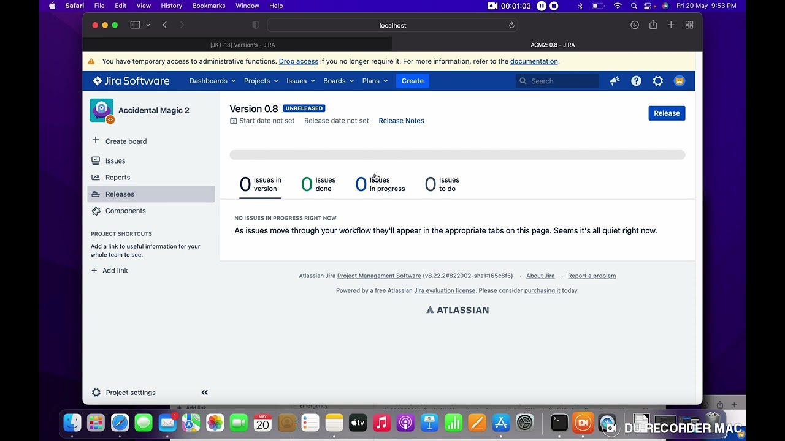Screen dimensions: 785x441
Task: Click the Wi-Fi icon in menu bar
Action: pyautogui.click(x=618, y=6)
